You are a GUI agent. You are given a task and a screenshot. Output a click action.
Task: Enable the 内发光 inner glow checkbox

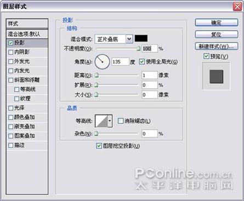[11, 71]
